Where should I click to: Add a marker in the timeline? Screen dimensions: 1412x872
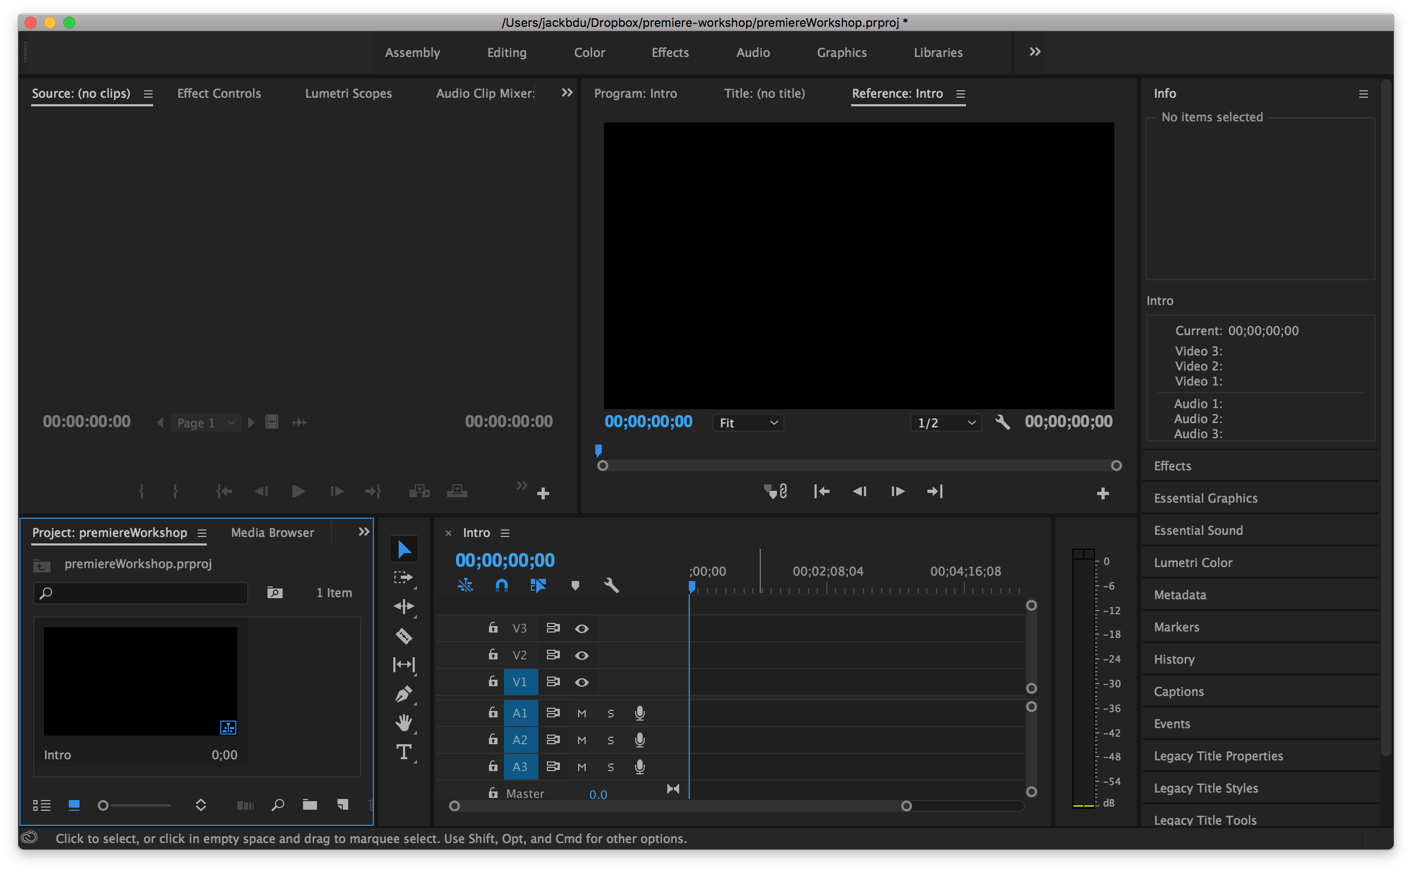coord(575,585)
